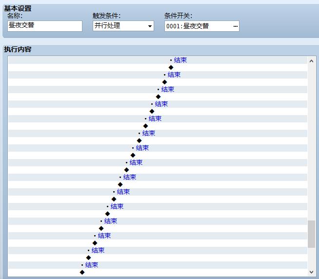The height and width of the screenshot is (279, 319).
Task: Open the 条件开关 ellipsis selector button
Action: (236, 26)
